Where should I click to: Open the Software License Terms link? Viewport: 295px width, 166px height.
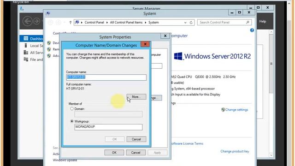tap(187, 143)
